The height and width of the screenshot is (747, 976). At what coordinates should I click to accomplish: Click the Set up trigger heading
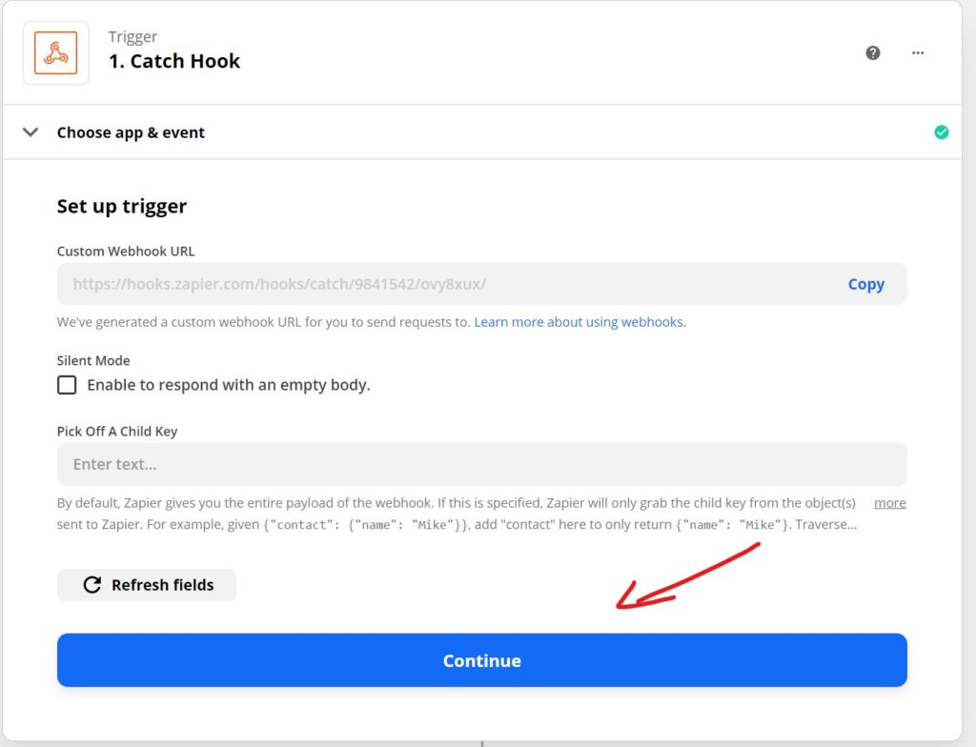point(122,206)
